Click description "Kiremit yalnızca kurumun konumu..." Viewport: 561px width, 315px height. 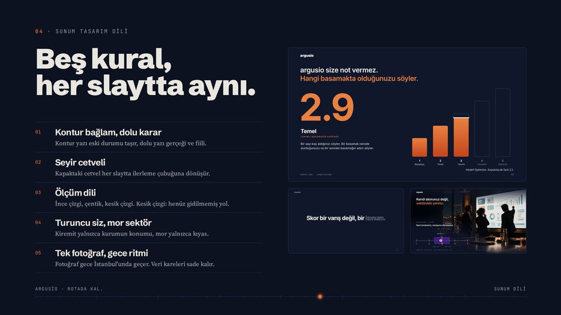132,234
